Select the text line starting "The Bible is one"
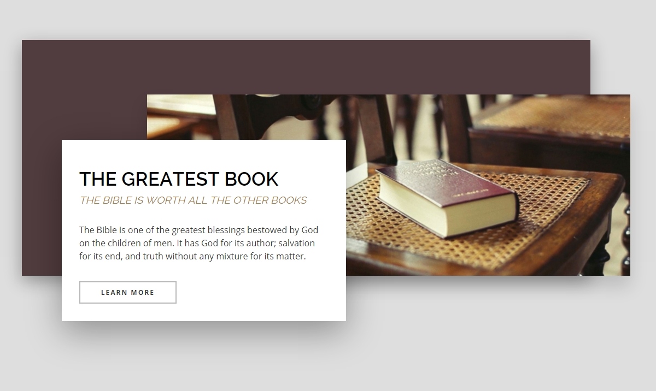The width and height of the screenshot is (656, 391). coord(198,230)
